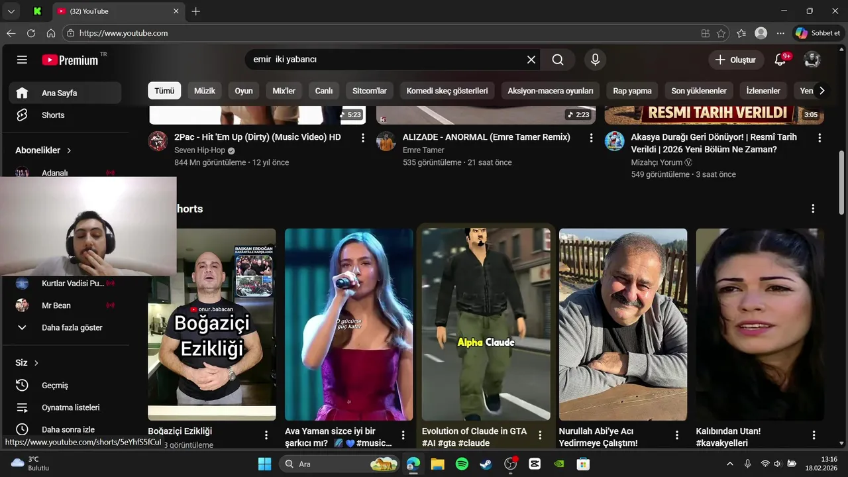
Task: Open options for 2Pac Hit 'Em Up video
Action: pos(362,138)
